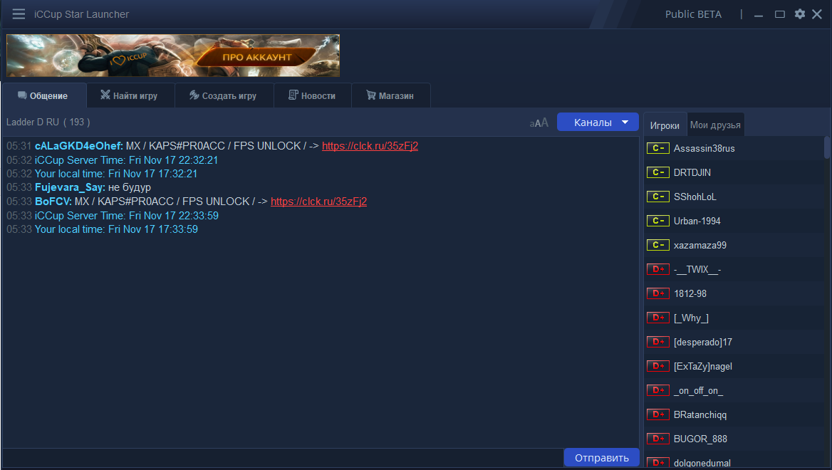
Task: Click the D+ rank badge beside [ExTaZy]nagel
Action: [x=658, y=366]
